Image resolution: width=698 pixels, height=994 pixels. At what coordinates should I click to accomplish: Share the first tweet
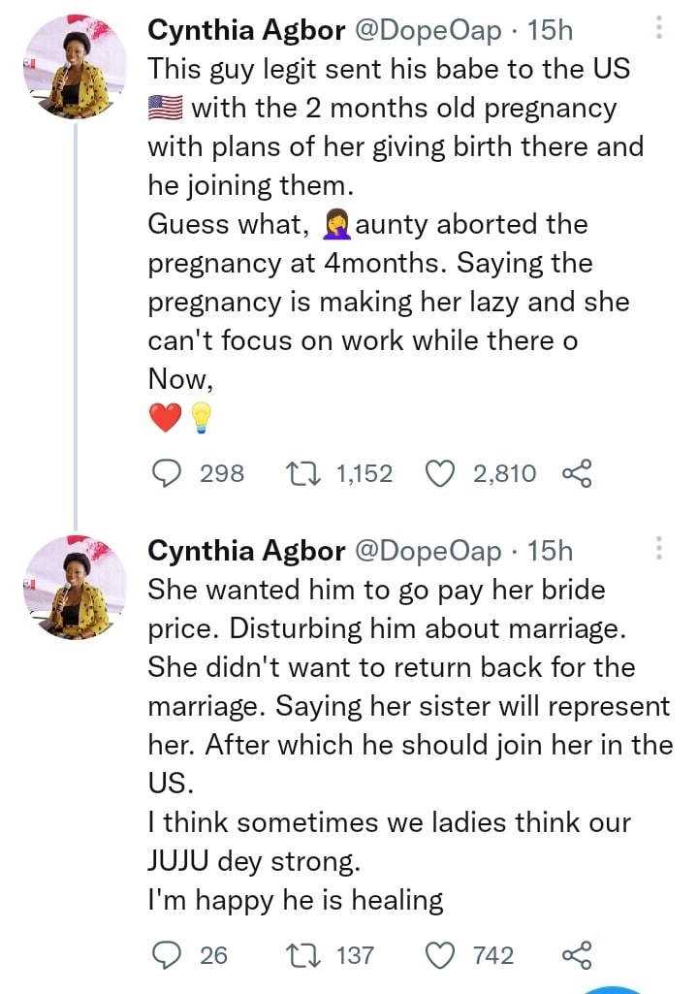point(576,473)
